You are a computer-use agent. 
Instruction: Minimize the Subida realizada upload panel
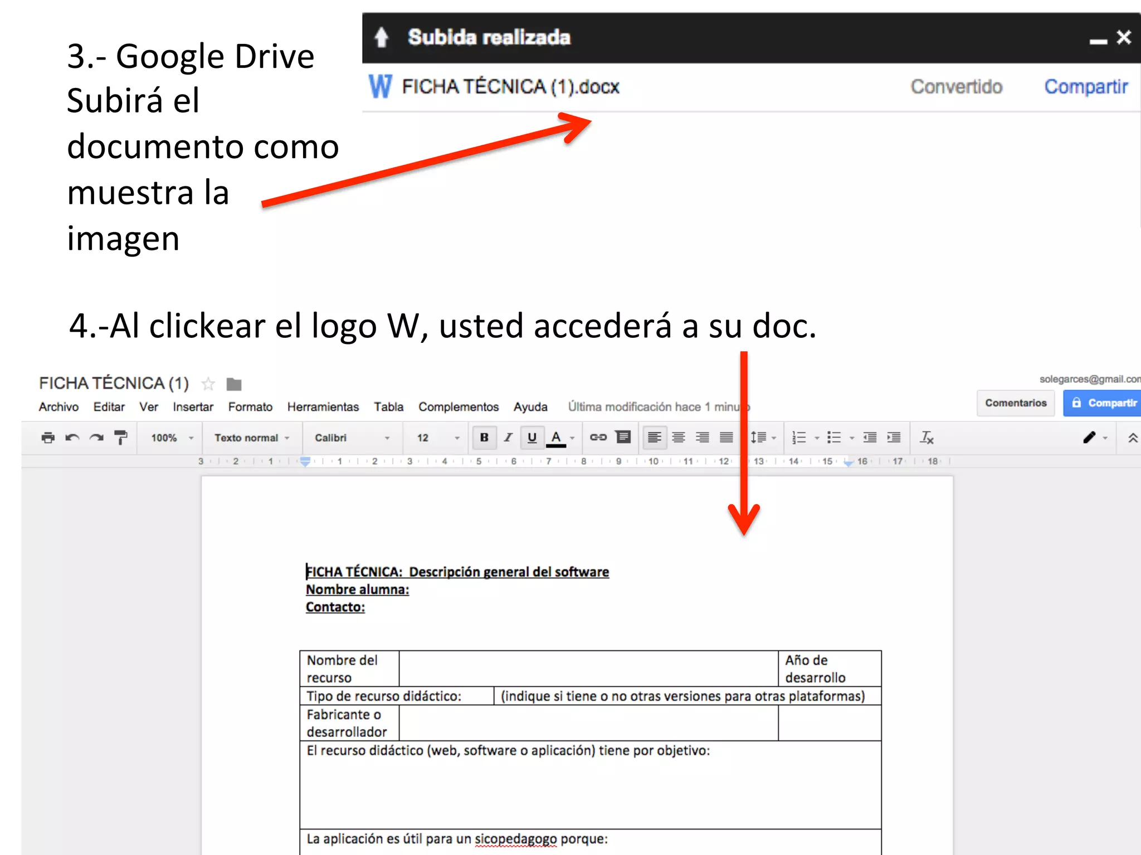pos(1098,41)
